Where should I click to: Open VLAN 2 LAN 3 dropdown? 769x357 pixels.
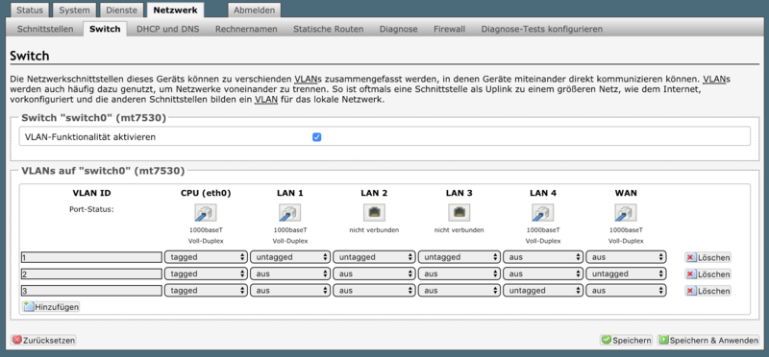click(x=459, y=274)
